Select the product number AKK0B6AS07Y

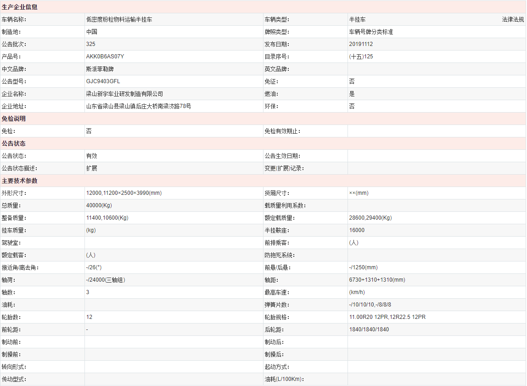point(105,57)
